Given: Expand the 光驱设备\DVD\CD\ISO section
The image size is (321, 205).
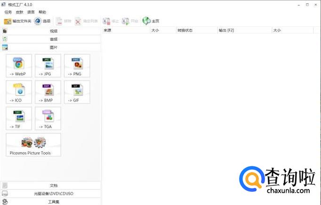Looking at the screenshot, I should [x=51, y=194].
